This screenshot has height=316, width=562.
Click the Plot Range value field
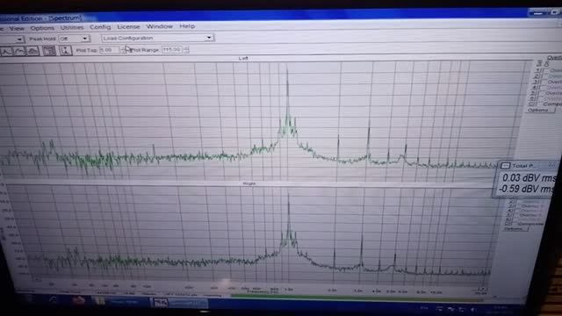(x=172, y=49)
